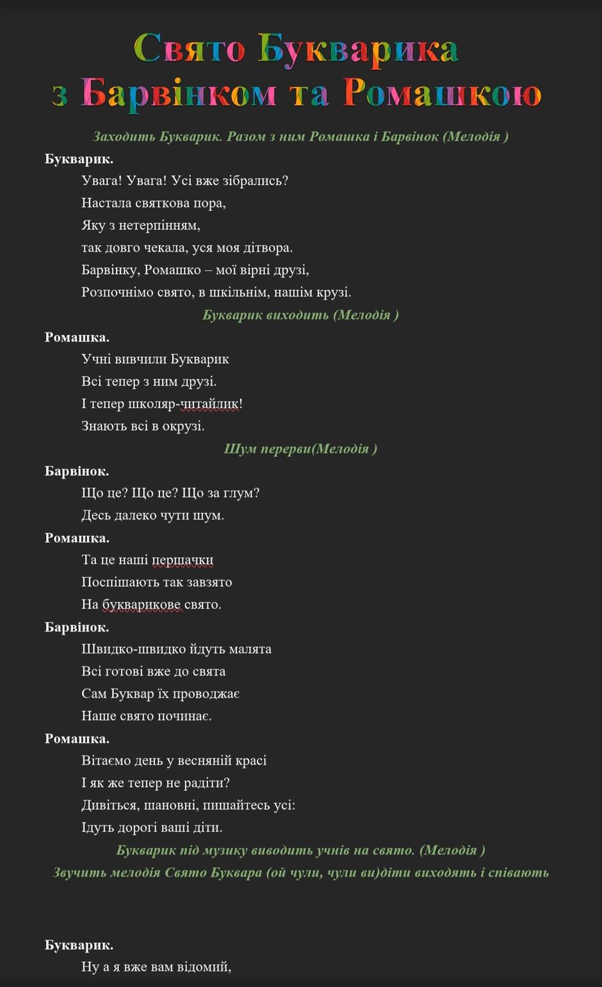Viewport: 602px width, 987px height.
Task: Click the green text 'Букварик виходить (Мелодія )'
Action: [x=300, y=314]
